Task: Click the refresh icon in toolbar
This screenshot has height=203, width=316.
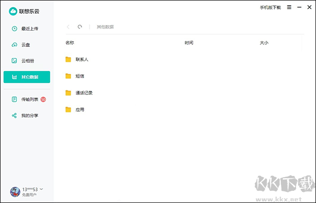Action: 80,27
